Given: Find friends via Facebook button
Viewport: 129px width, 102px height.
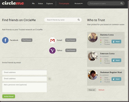Looking at the screenshot, I should 27,40.
